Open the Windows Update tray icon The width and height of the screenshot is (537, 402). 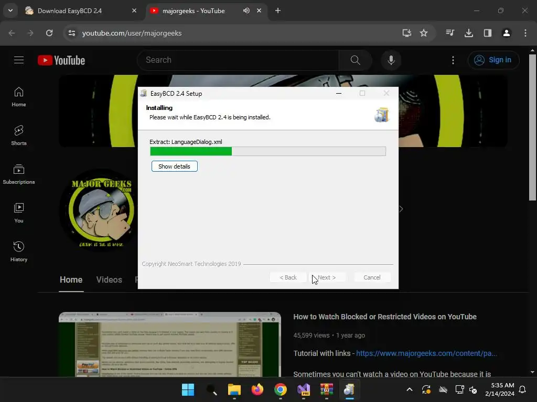426,389
